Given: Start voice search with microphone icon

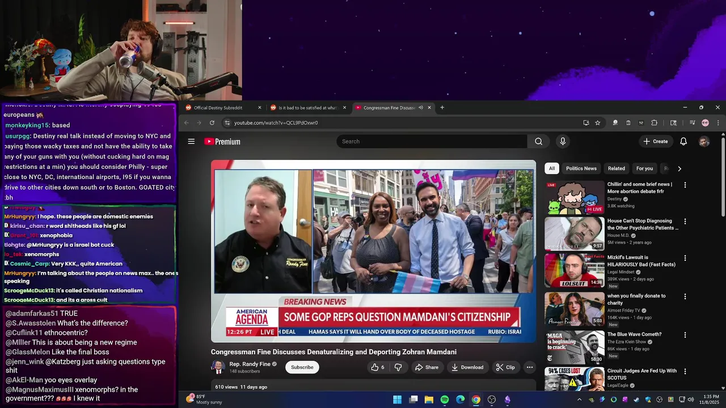Looking at the screenshot, I should 563,142.
